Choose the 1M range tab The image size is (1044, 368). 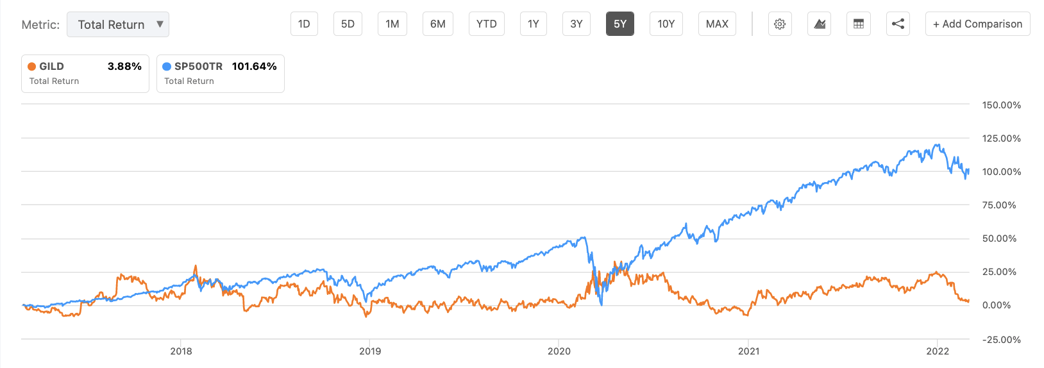click(x=392, y=24)
